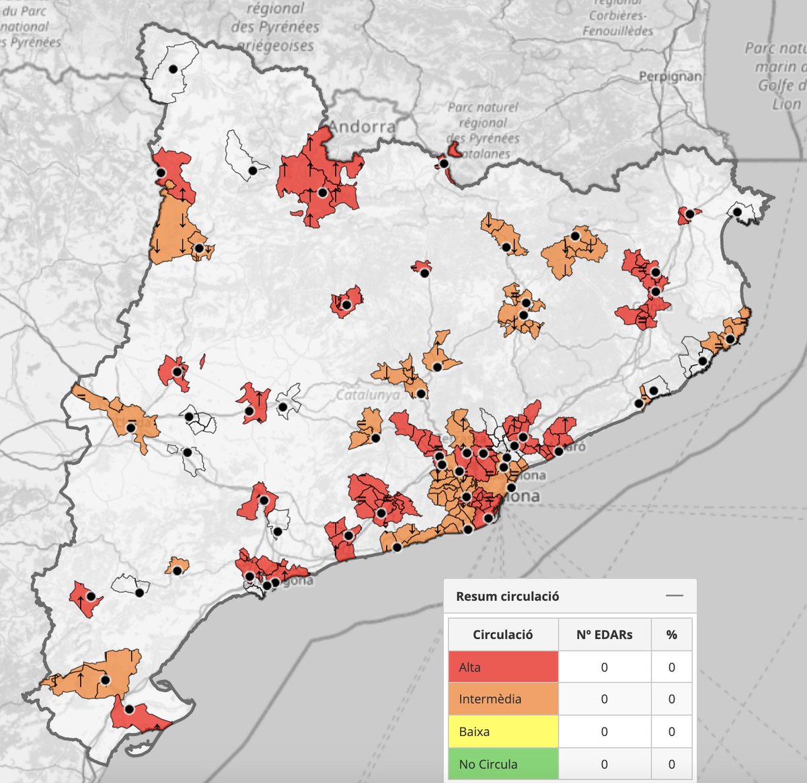Select the marker in the large southern orange region
807x783 pixels.
coord(105,680)
